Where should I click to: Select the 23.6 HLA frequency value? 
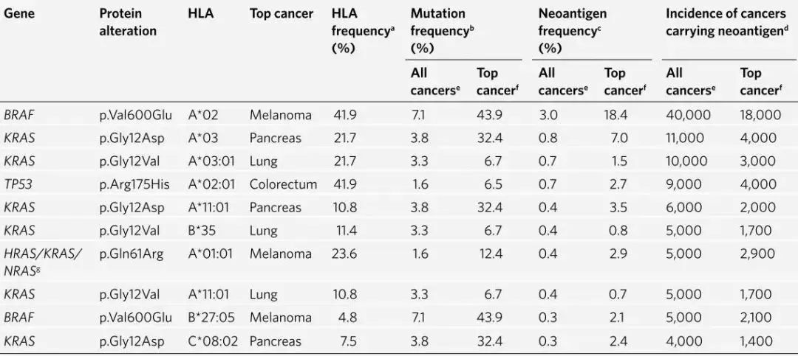click(344, 254)
